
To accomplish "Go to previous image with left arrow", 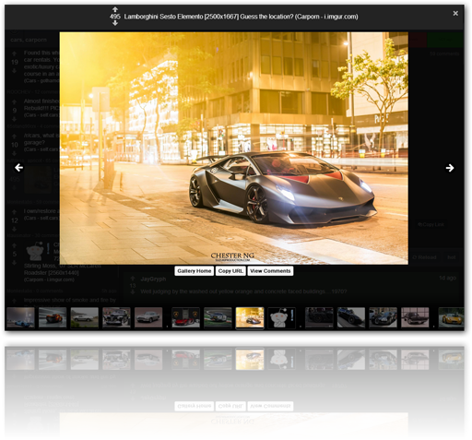I will coord(19,168).
